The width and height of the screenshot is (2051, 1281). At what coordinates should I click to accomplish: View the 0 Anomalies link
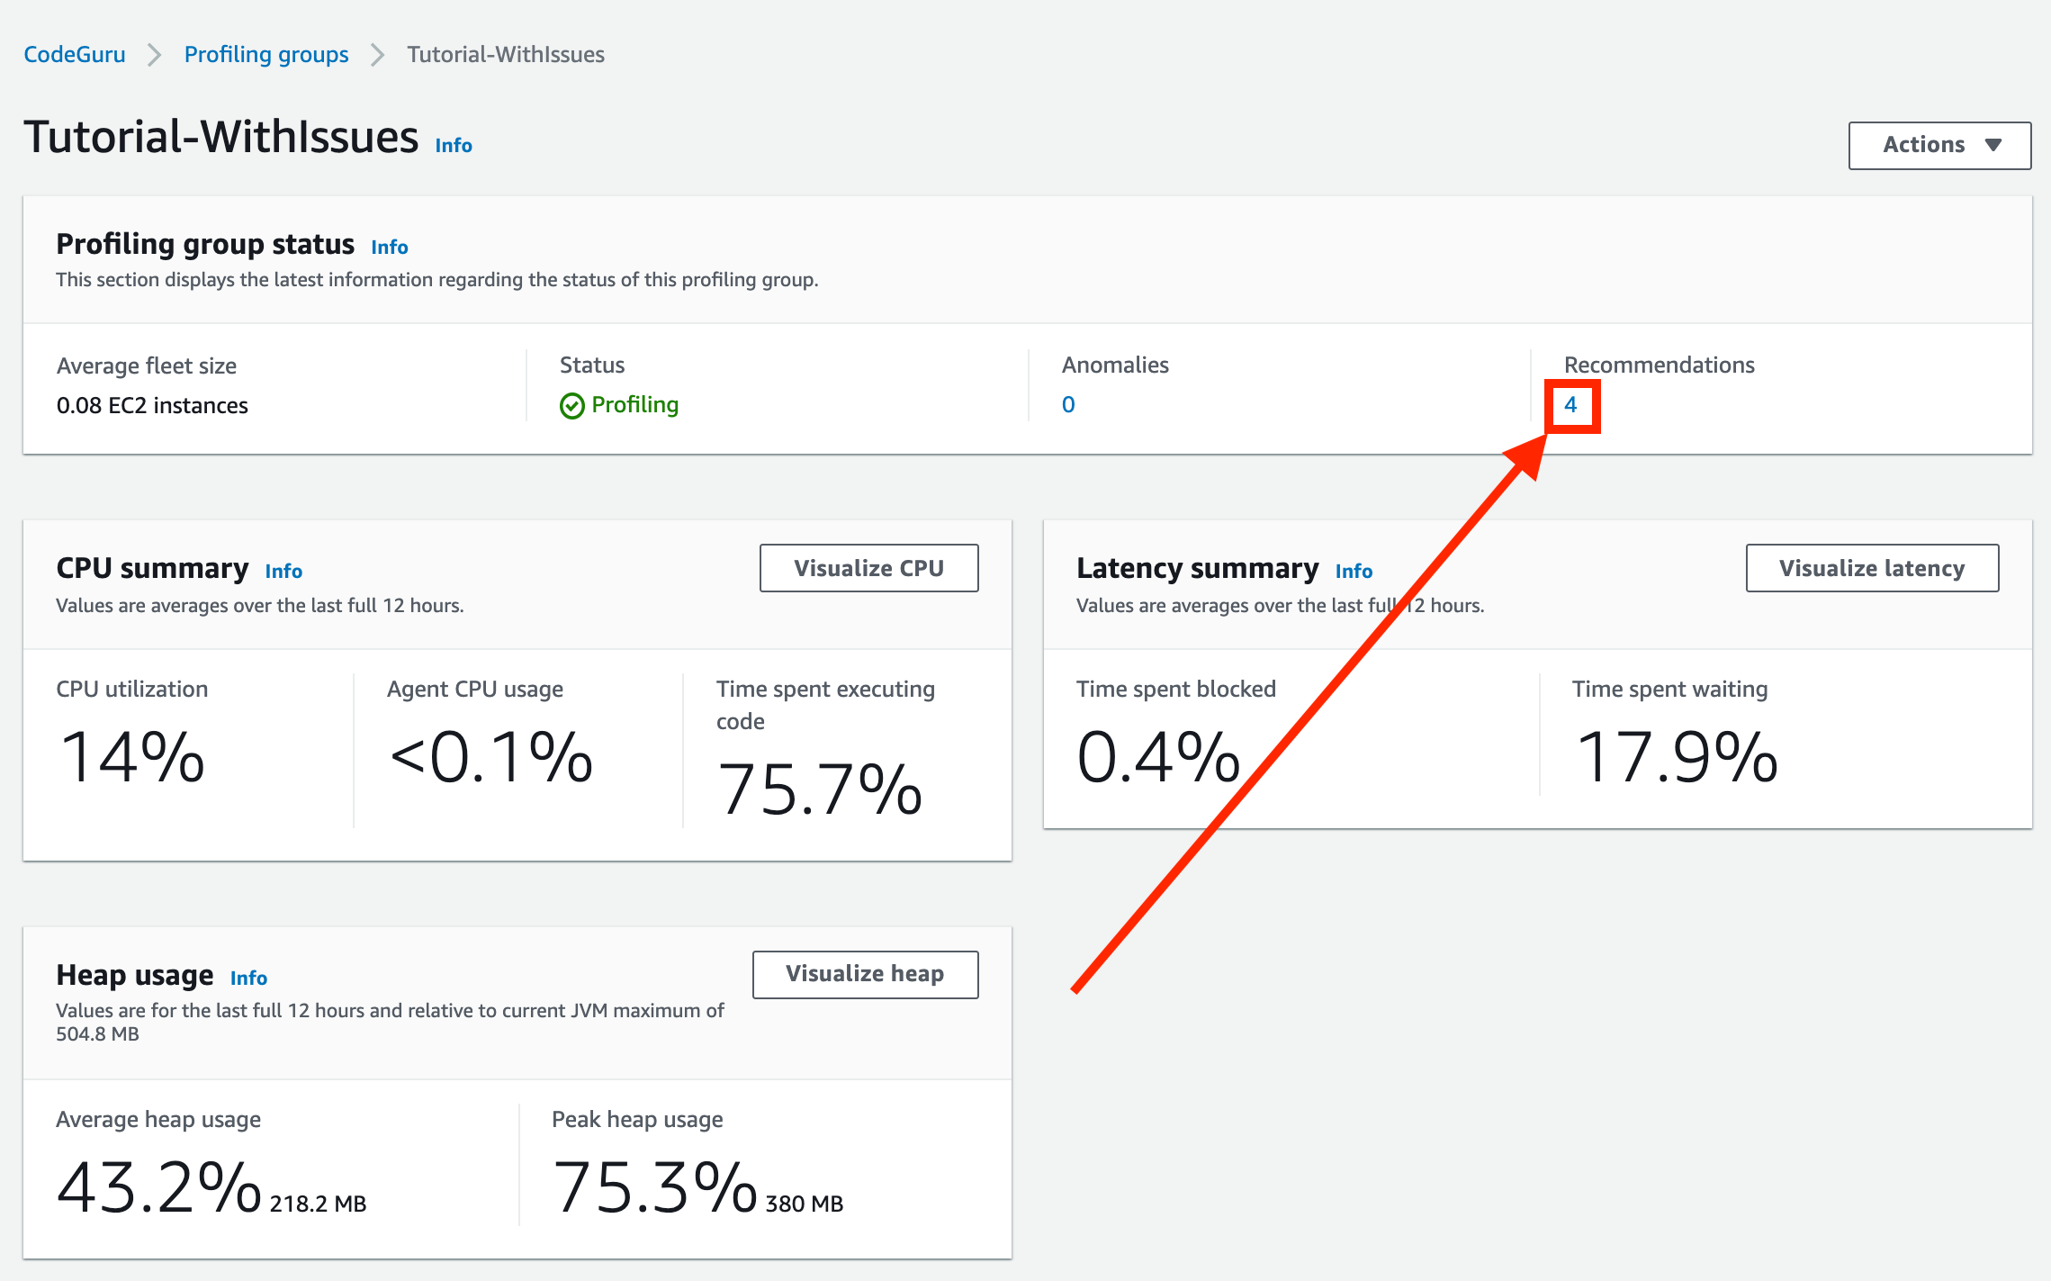1068,405
